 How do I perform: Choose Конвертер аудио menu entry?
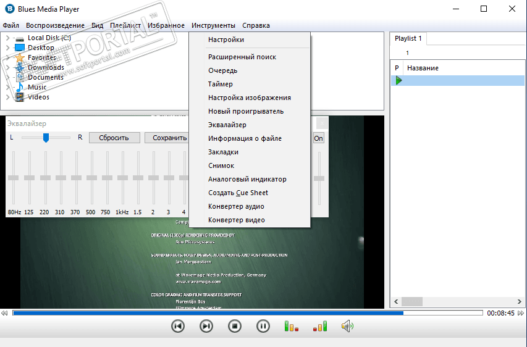(x=250, y=207)
